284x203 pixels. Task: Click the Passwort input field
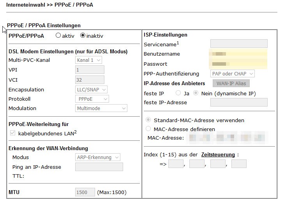[x=238, y=64]
